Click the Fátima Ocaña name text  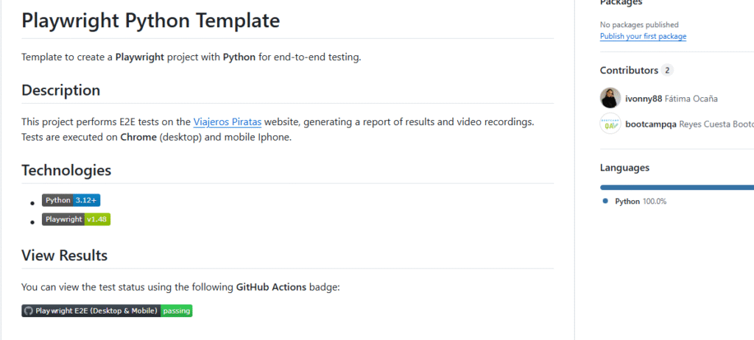point(691,99)
